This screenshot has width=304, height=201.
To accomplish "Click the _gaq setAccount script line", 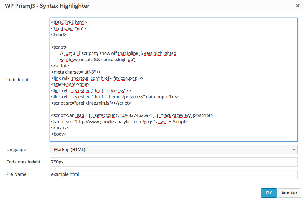I will [x=132, y=115].
